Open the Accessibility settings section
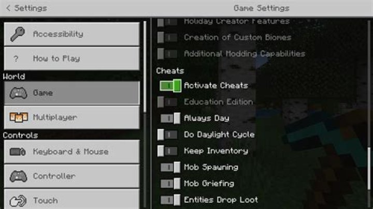The image size is (373, 209). (72, 34)
